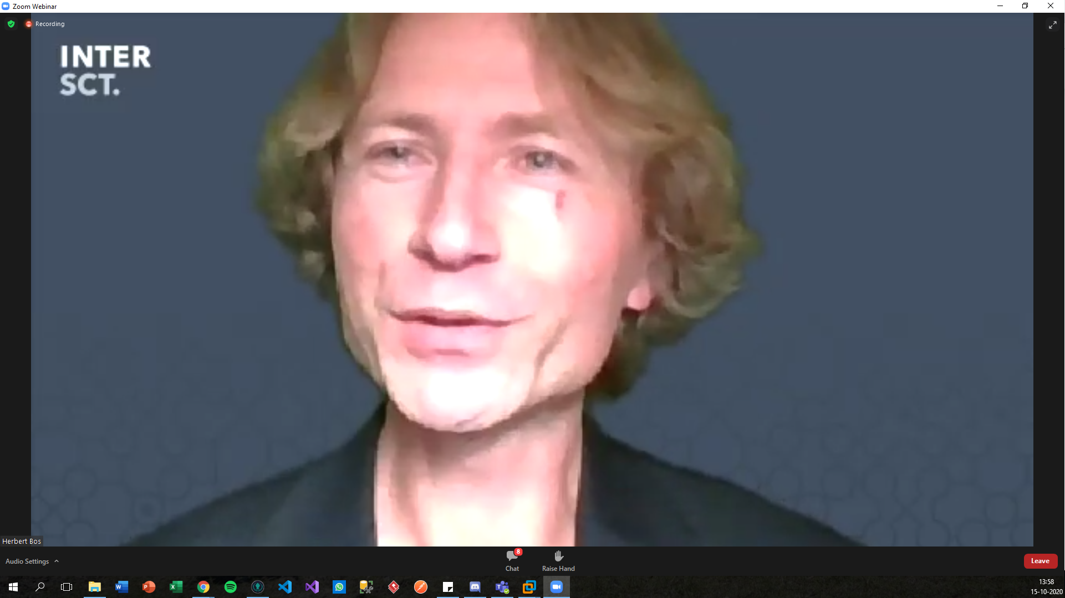
Task: Click the Microsoft Word icon in taskbar
Action: coord(121,587)
